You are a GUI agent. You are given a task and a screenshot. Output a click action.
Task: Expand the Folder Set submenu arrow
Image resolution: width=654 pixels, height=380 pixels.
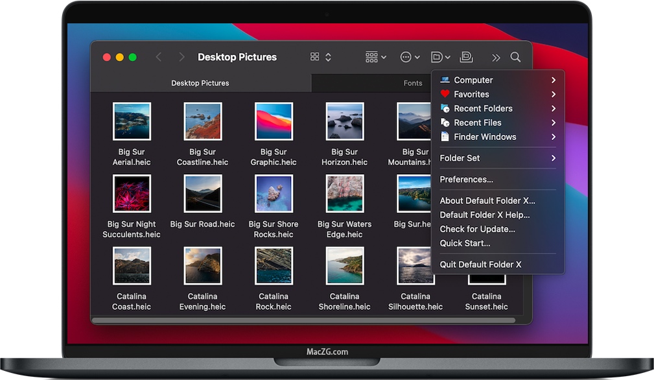point(554,158)
